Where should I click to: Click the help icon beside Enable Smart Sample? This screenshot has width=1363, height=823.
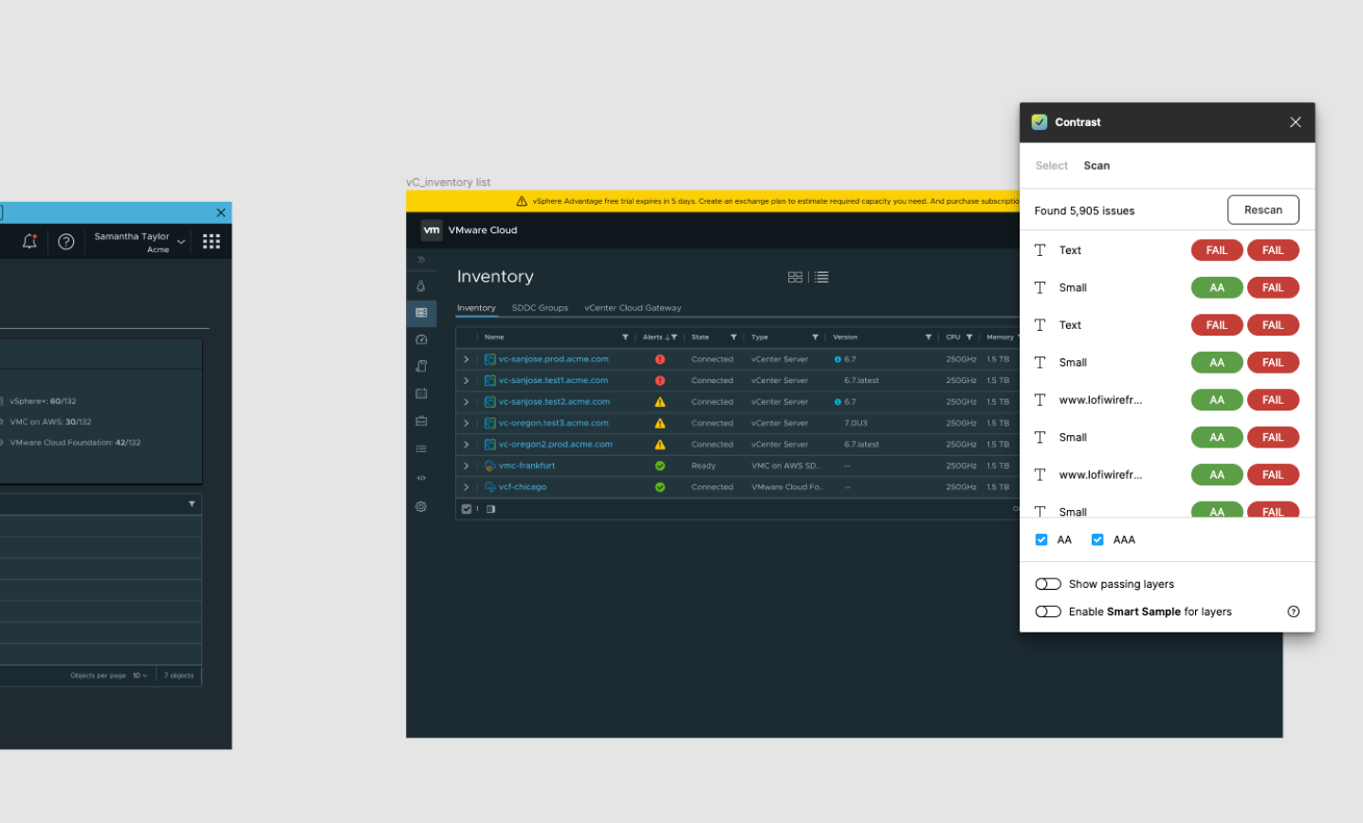coord(1293,612)
